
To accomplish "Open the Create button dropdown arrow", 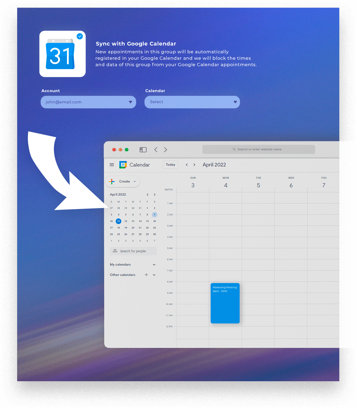I will [x=135, y=181].
